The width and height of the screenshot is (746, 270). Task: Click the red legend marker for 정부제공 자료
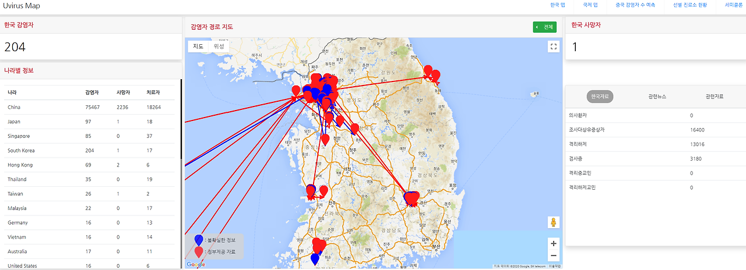[x=199, y=252]
